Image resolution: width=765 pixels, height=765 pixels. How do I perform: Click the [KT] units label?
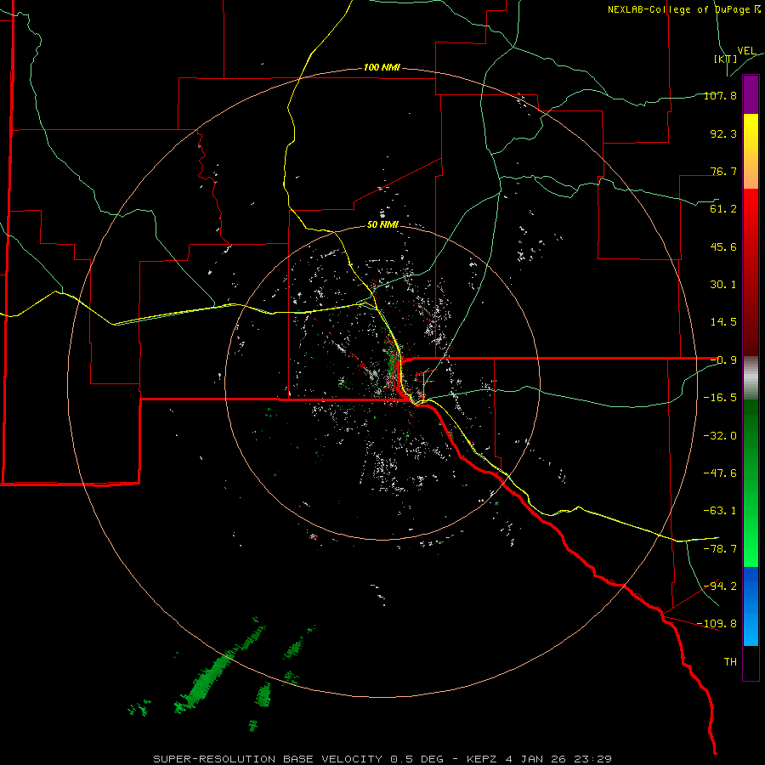coord(726,59)
